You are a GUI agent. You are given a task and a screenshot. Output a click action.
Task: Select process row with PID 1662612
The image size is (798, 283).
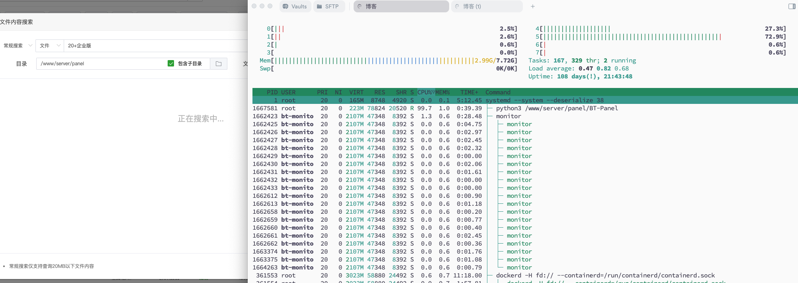[525, 196]
